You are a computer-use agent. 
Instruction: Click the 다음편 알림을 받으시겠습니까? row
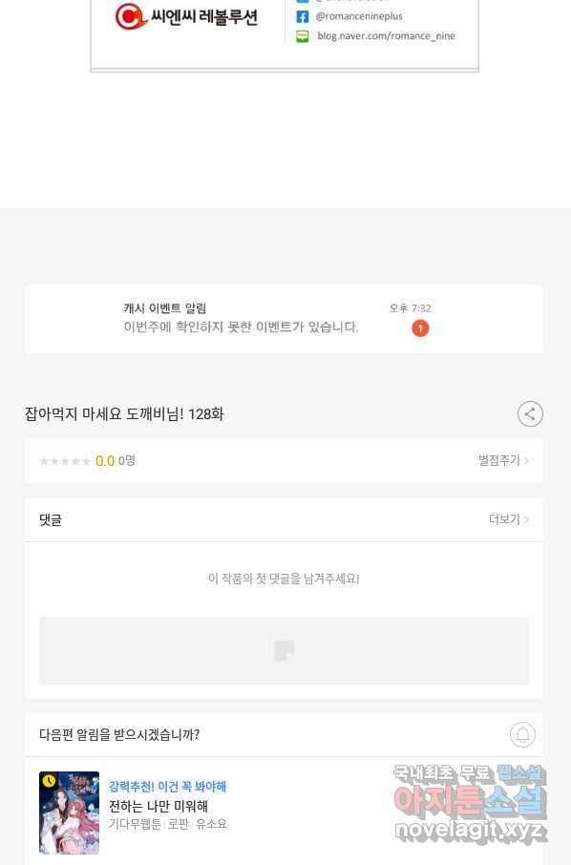[x=285, y=734]
